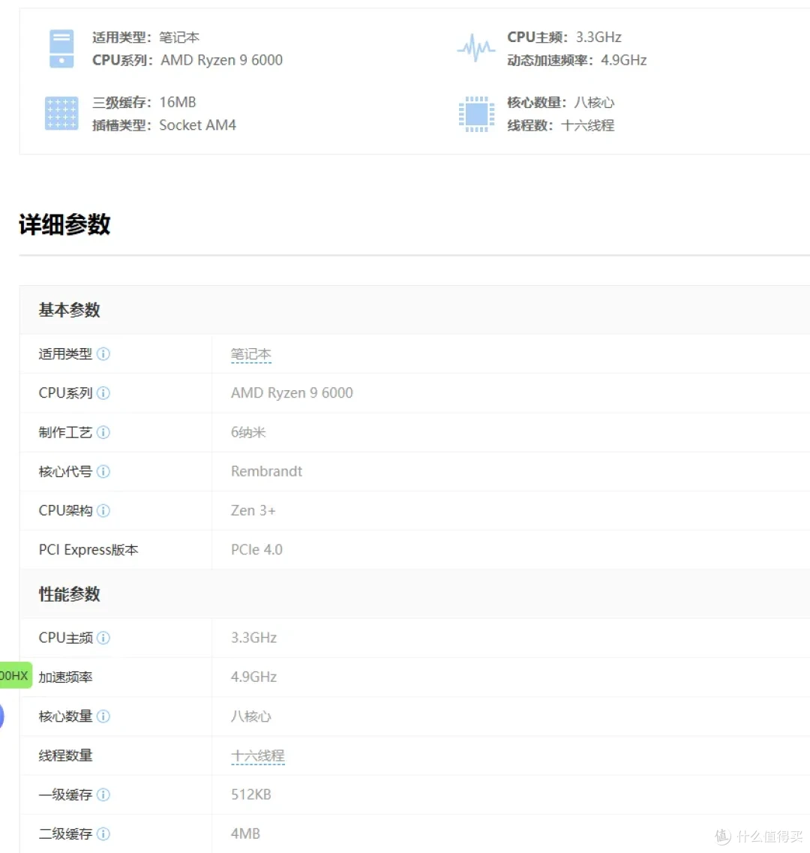Screen dimensions: 810x853
Task: Select the Zen 3+ architecture value
Action: pyautogui.click(x=253, y=511)
